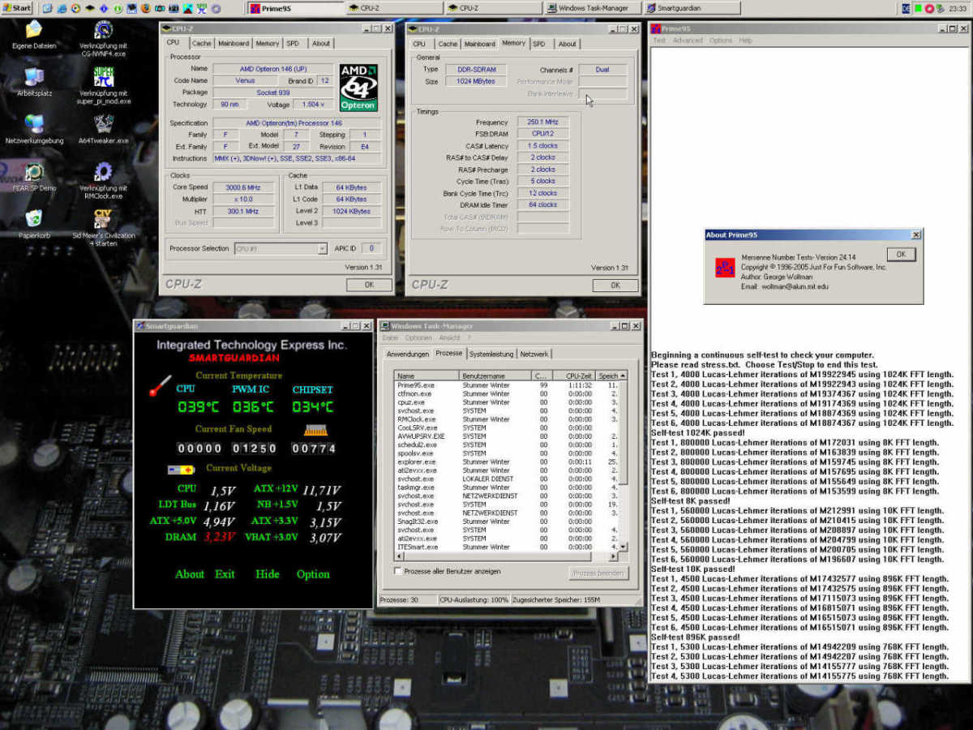Switch to Anwendungen tab in Task-Manager
The image size is (973, 730).
click(408, 354)
